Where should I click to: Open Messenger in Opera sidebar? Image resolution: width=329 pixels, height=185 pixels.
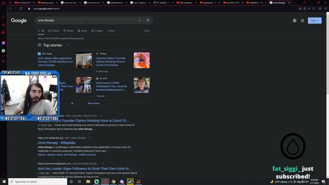[x=3, y=43]
